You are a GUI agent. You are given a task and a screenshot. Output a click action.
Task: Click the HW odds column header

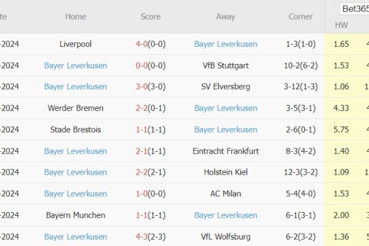(x=341, y=25)
